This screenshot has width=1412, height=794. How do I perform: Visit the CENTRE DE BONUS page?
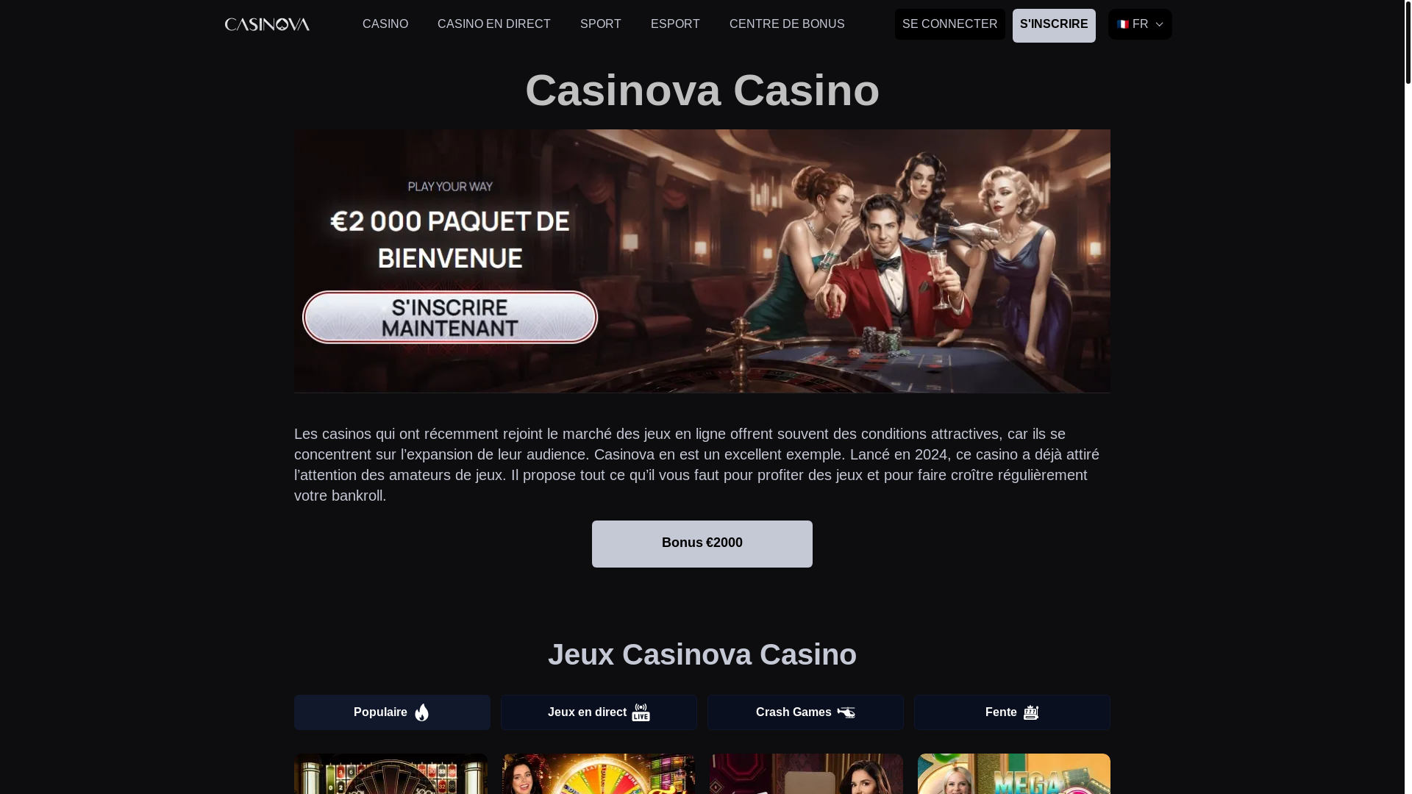click(x=787, y=24)
